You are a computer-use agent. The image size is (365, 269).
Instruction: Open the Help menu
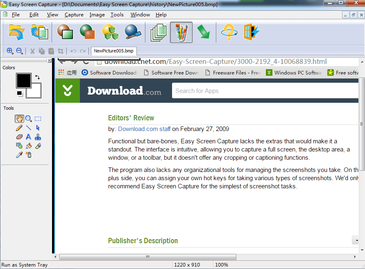tap(161, 15)
